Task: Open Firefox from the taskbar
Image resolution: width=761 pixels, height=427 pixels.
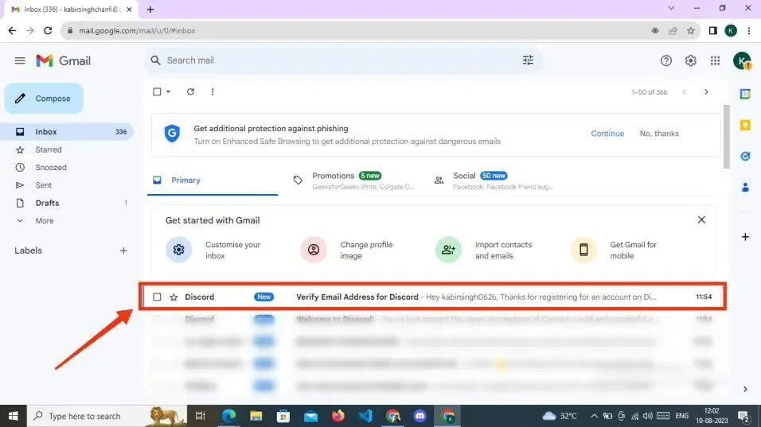Action: [x=338, y=416]
